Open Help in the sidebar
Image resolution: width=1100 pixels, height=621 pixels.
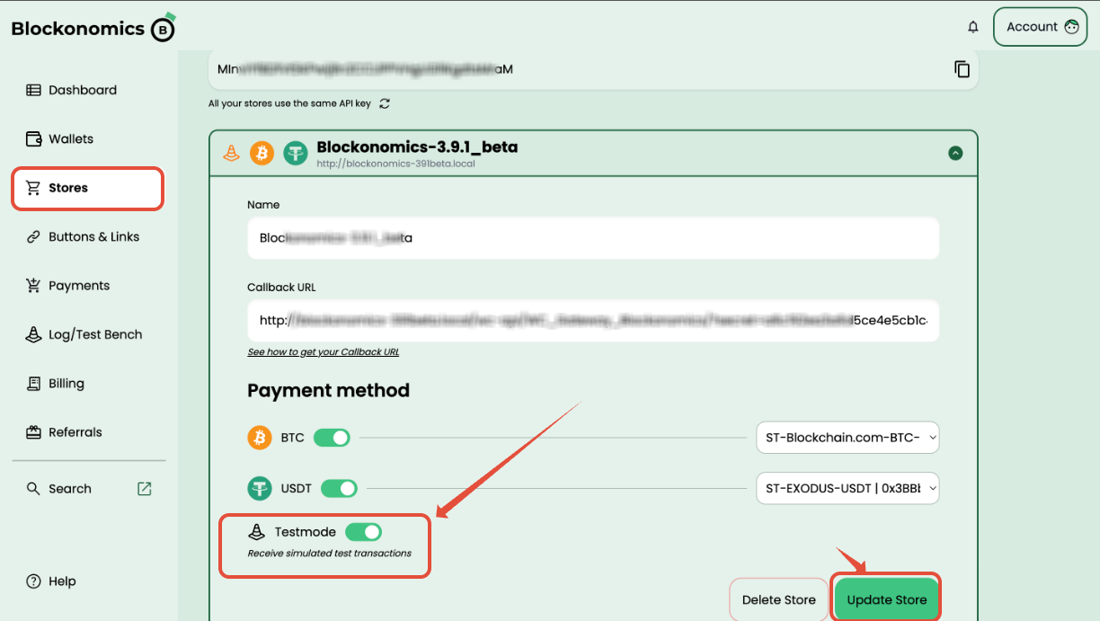[51, 581]
